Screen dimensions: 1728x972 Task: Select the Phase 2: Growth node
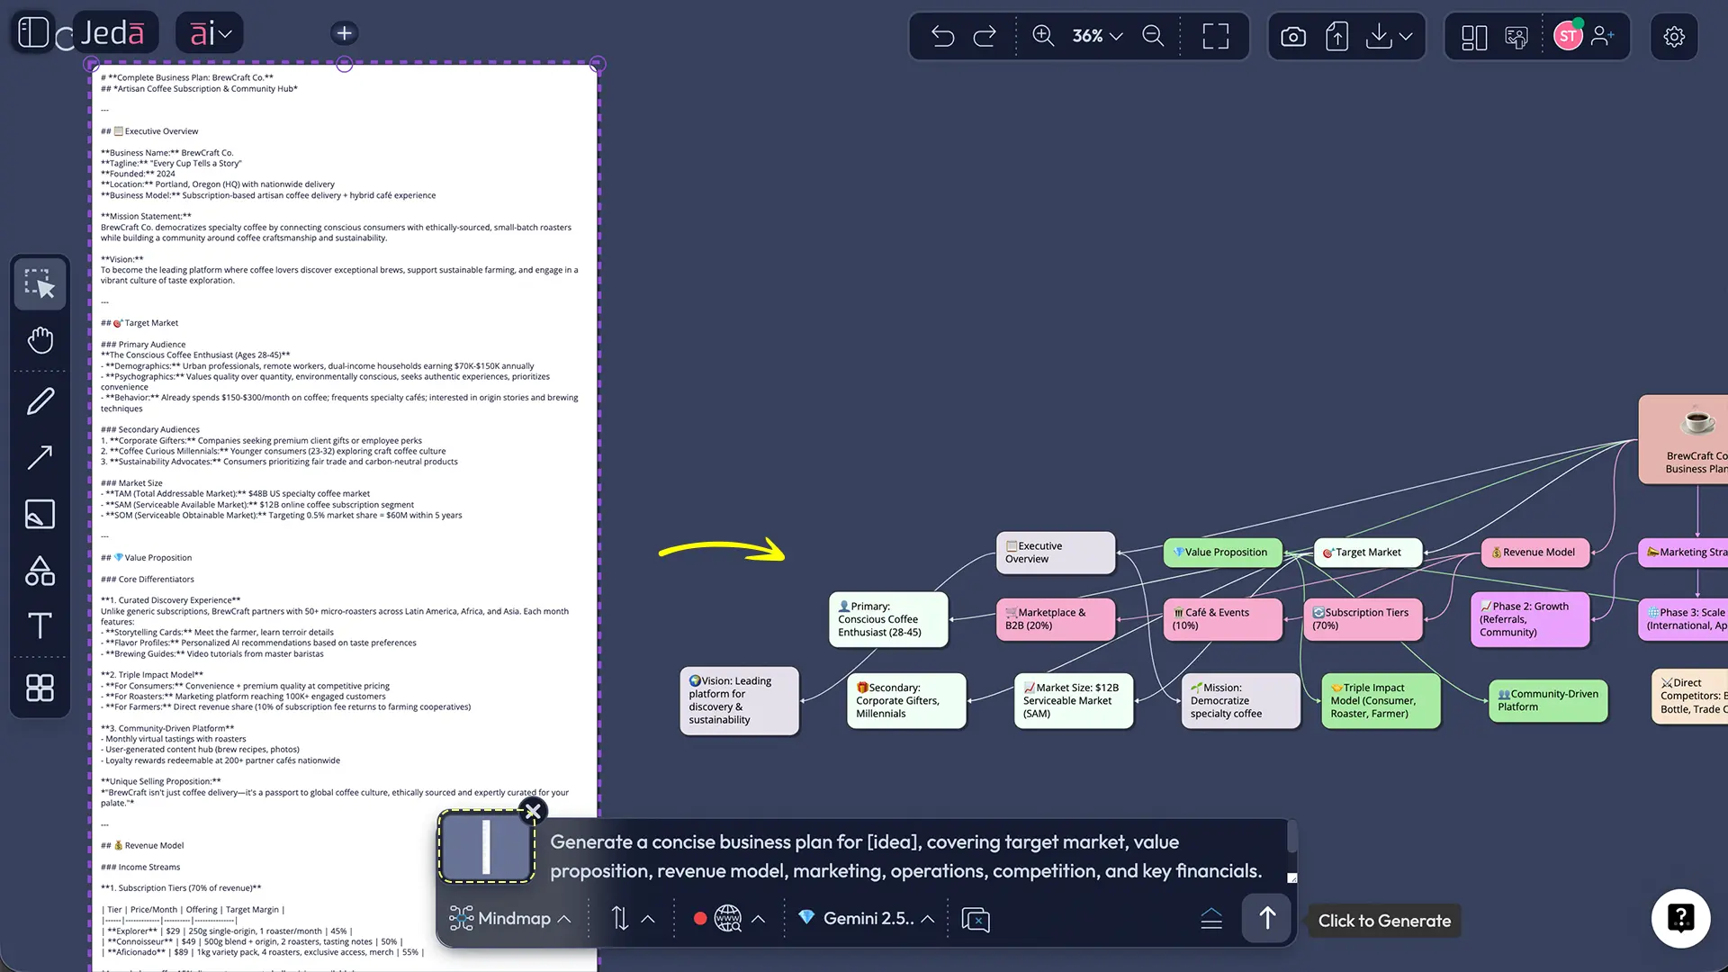(1530, 619)
